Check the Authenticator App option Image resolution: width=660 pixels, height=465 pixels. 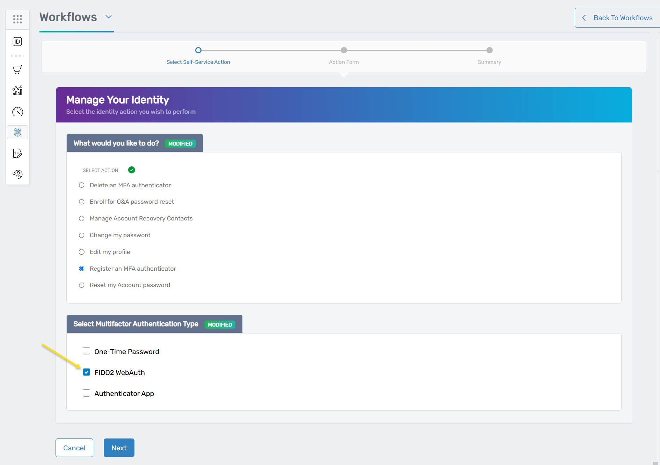(86, 393)
